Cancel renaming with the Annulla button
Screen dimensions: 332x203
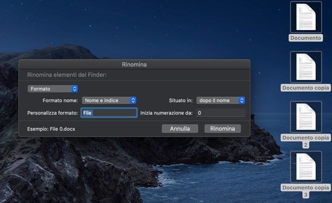coord(180,129)
